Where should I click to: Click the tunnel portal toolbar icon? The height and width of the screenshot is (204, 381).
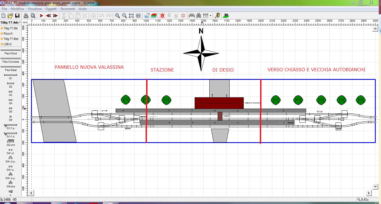(x=199, y=16)
